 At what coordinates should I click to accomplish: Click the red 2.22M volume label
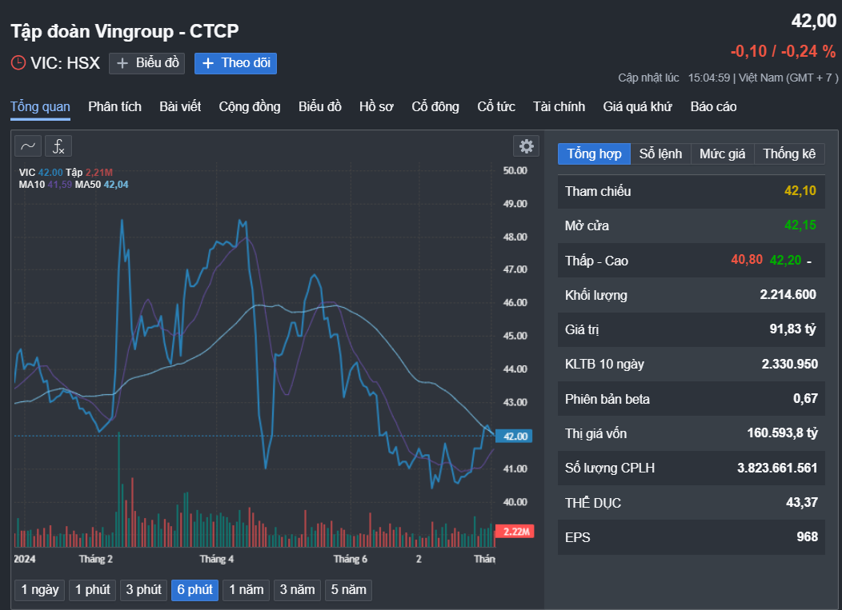[x=512, y=532]
